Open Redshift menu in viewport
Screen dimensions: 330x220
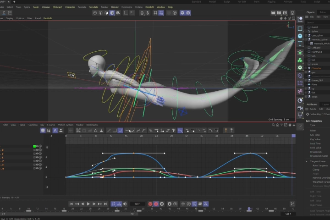pos(48,18)
